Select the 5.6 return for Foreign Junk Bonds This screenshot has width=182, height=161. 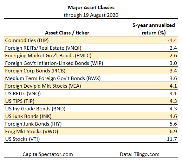pos(173,124)
